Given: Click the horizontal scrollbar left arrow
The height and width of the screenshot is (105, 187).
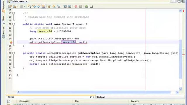Looking at the screenshot, I should point(18,92).
